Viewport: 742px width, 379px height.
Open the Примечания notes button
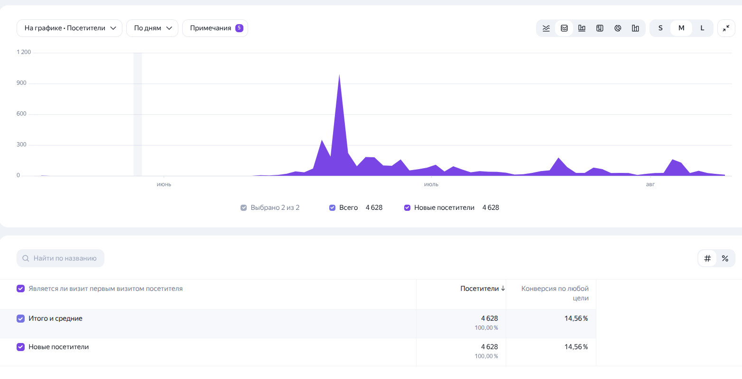tap(215, 28)
